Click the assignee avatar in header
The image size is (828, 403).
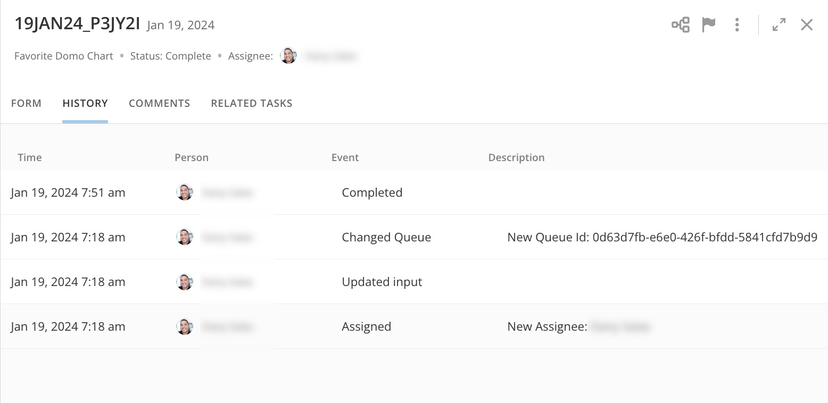288,56
